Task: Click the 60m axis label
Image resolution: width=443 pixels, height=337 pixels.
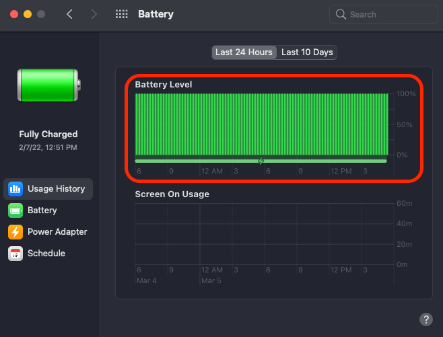Action: [x=405, y=203]
